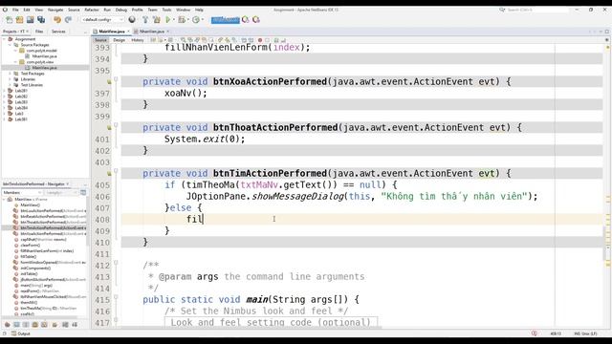Run the project with green play icon
The image size is (612, 344).
coord(168,19)
